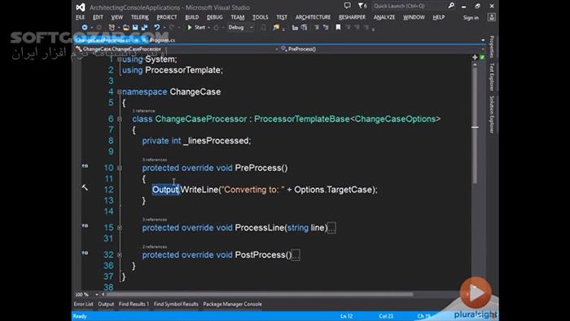The height and width of the screenshot is (321, 570).
Task: Open the Solution Explorer side tab
Action: click(x=492, y=114)
